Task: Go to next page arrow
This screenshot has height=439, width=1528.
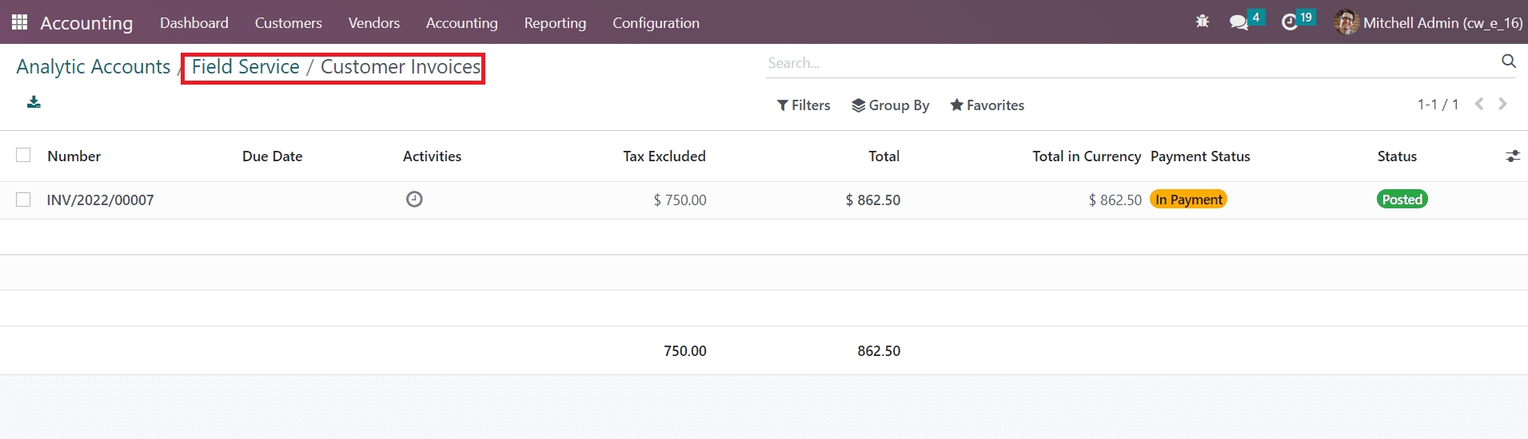Action: tap(1502, 104)
